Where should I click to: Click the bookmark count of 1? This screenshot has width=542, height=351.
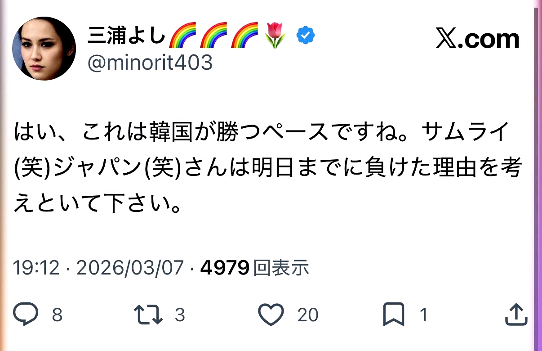[x=423, y=315]
